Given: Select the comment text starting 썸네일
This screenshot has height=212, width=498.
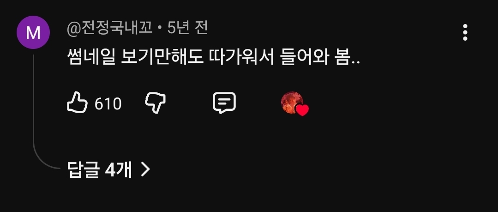Looking at the screenshot, I should click(x=213, y=58).
